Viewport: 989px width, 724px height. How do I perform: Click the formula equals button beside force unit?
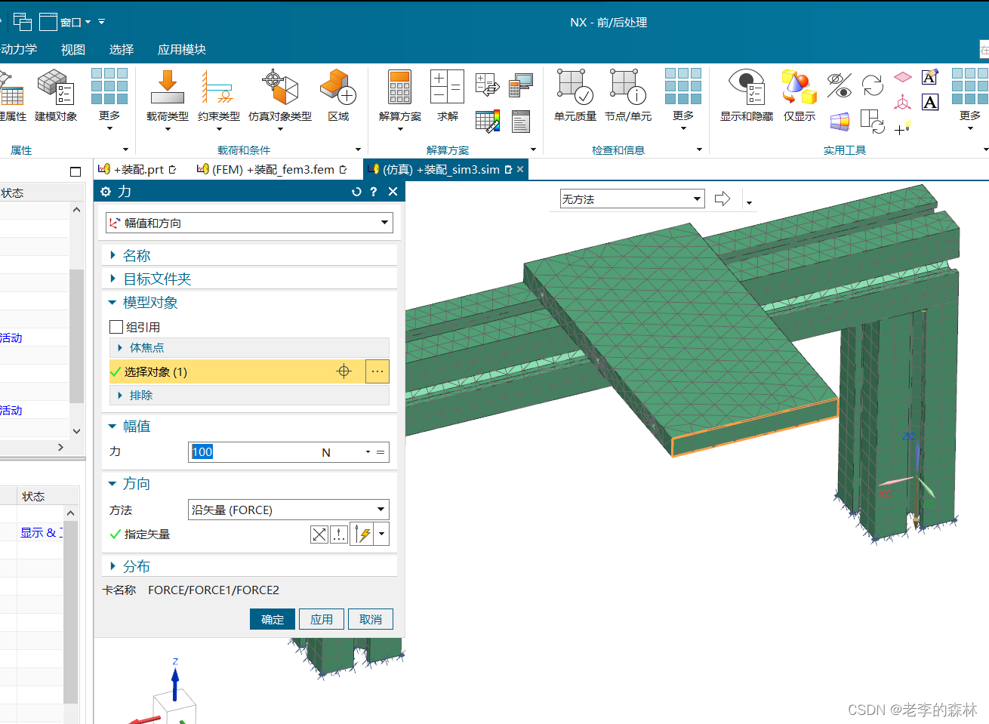[381, 452]
